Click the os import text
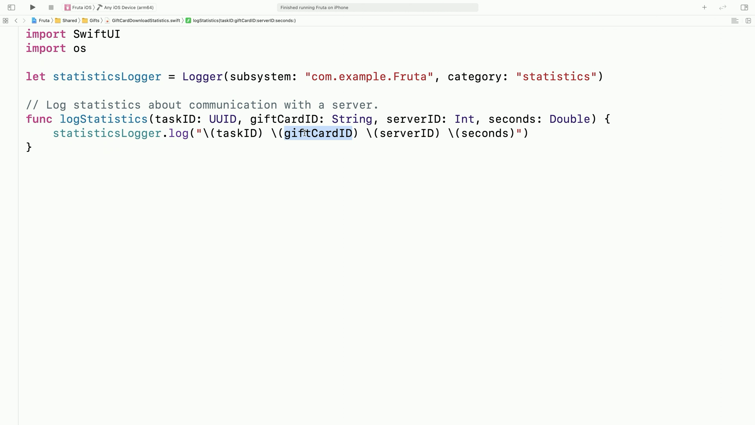This screenshot has width=755, height=425. click(80, 48)
